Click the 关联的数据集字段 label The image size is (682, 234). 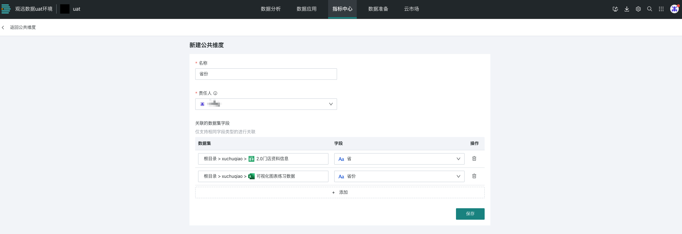212,123
